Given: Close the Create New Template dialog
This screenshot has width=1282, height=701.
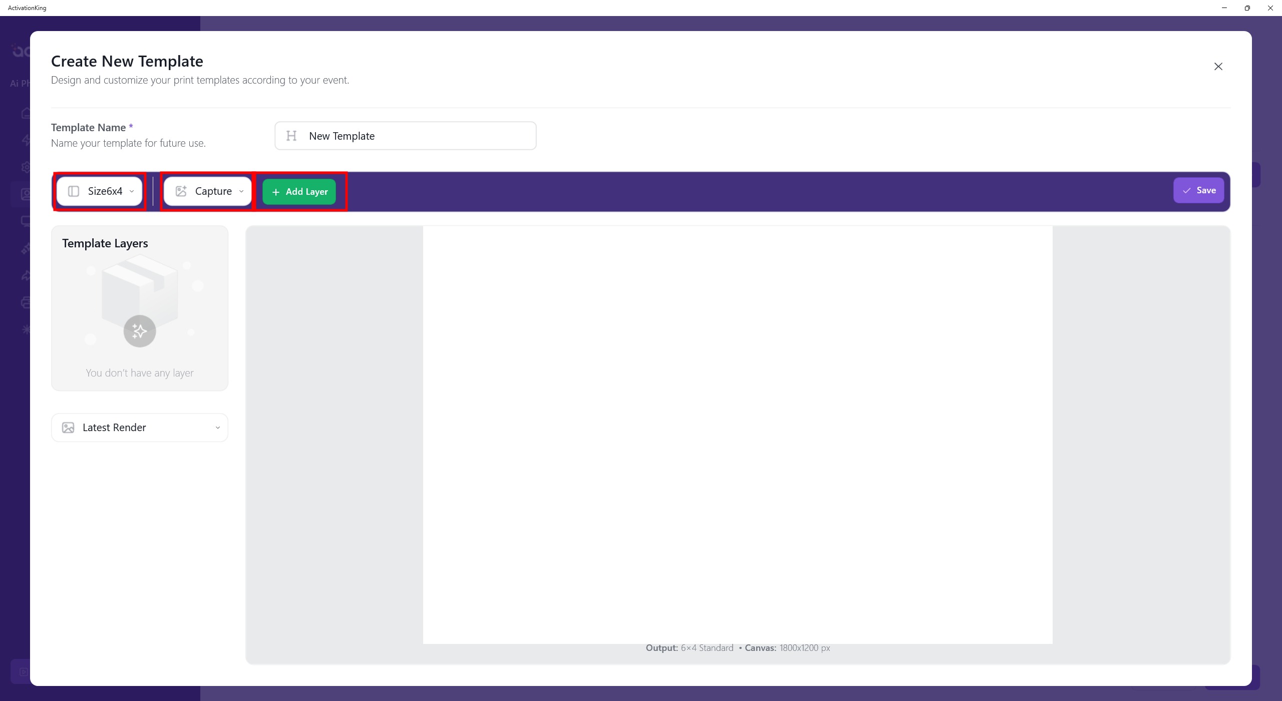Looking at the screenshot, I should tap(1218, 67).
